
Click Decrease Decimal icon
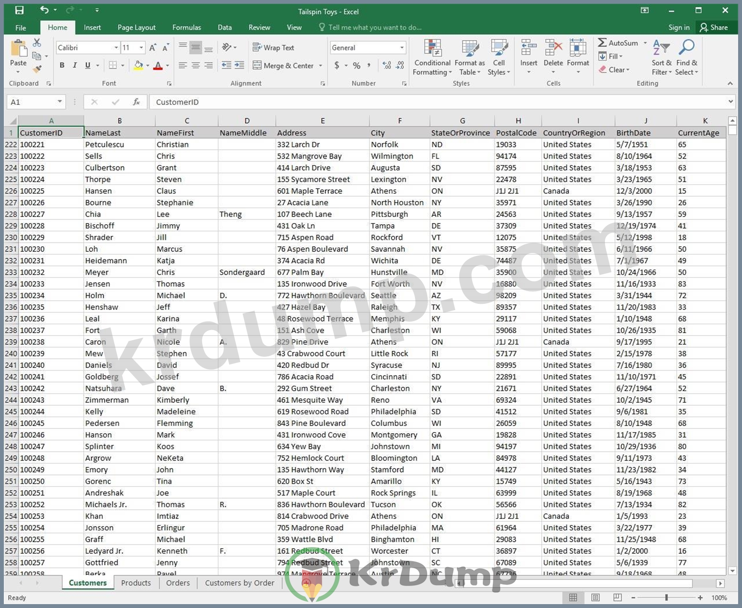400,65
